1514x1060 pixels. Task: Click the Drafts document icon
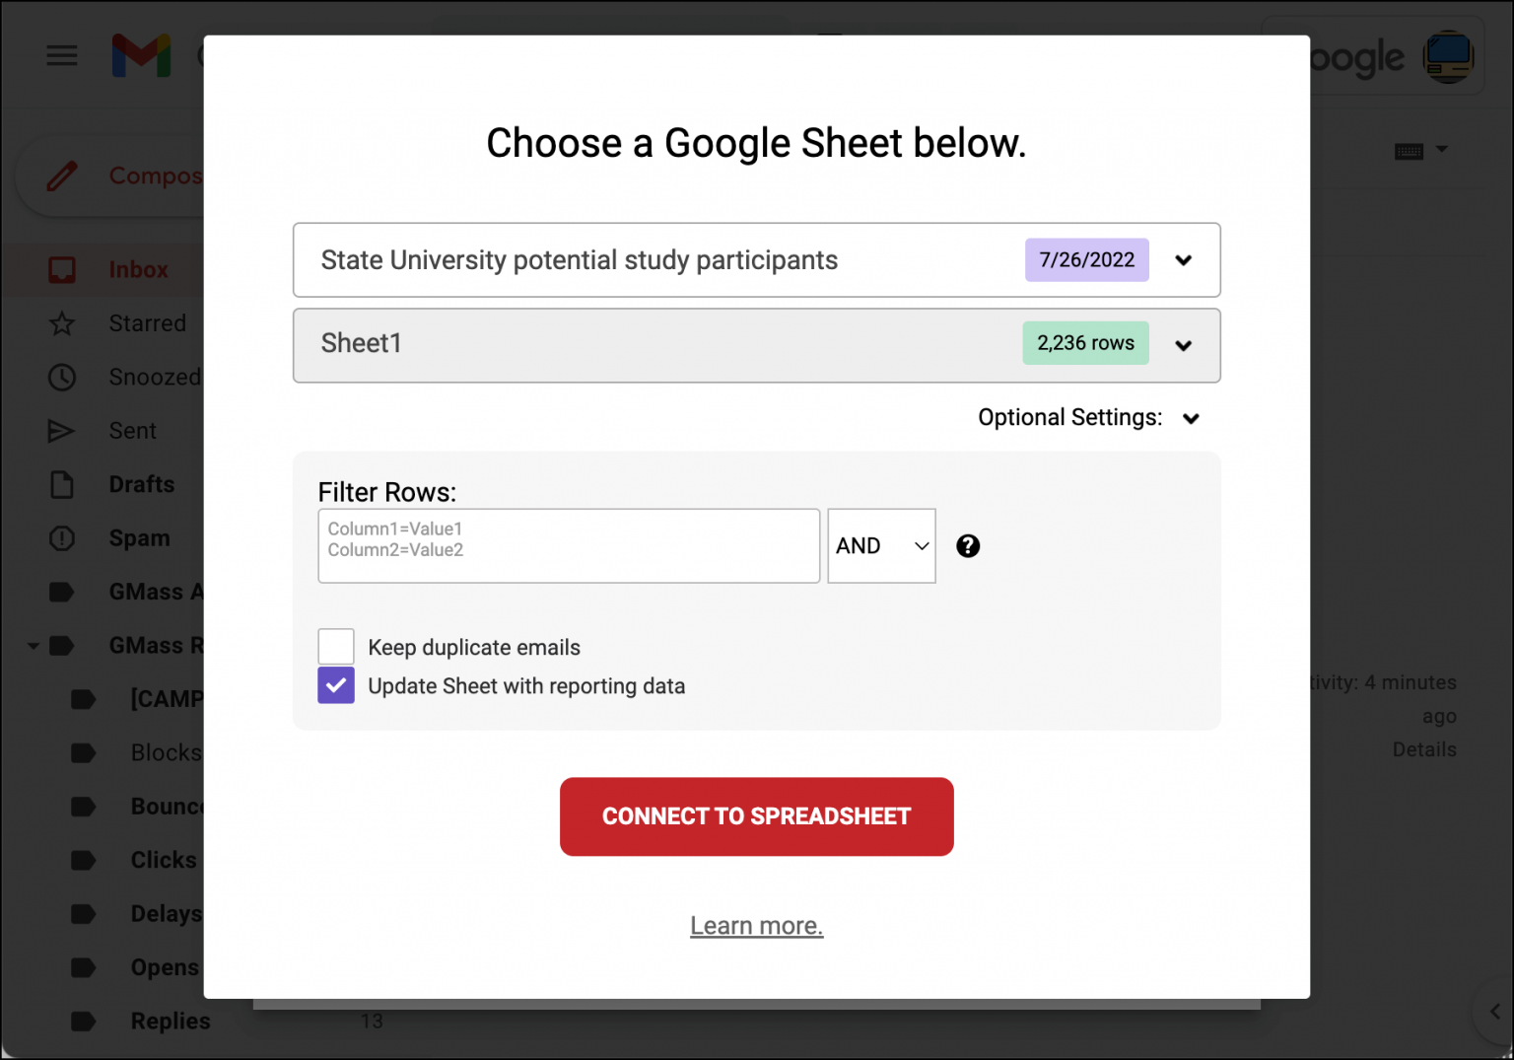pyautogui.click(x=62, y=483)
